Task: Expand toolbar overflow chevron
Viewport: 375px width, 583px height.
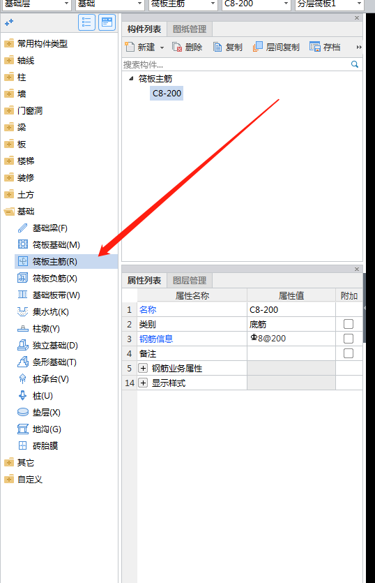Action: coord(359,47)
